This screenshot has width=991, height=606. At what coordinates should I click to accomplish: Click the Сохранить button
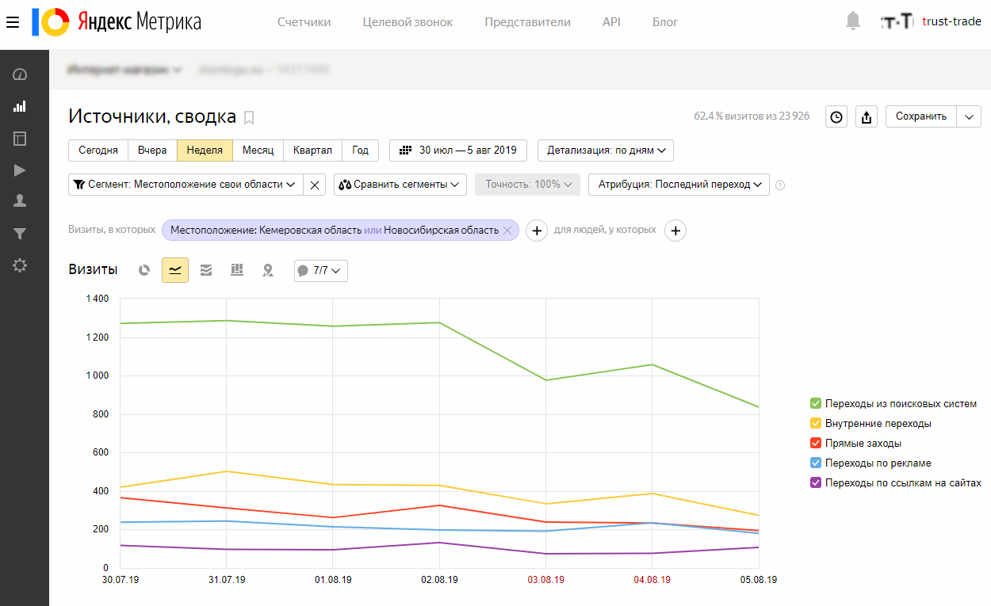(921, 116)
